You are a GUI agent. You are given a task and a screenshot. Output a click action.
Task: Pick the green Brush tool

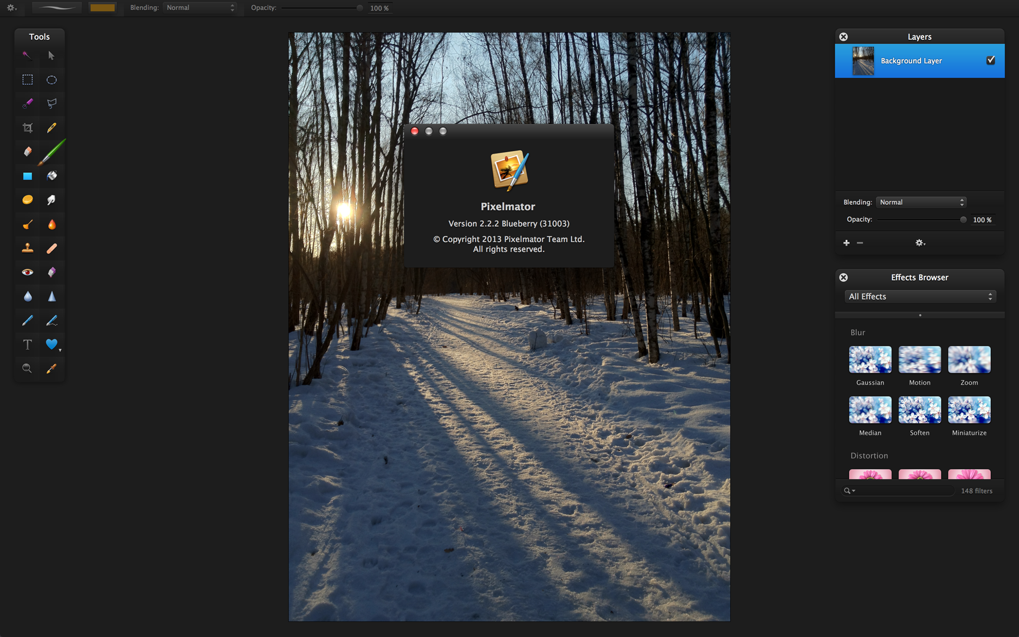[52, 152]
